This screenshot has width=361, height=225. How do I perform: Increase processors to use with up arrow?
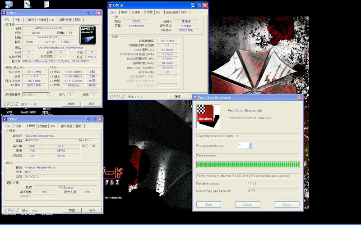pos(251,144)
